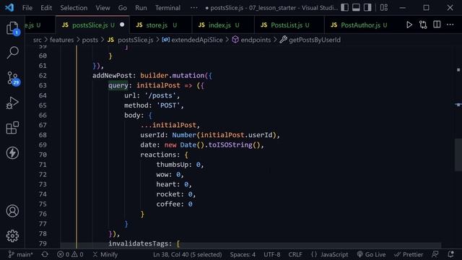Change UTF-8 file encoding
Screen dimensions: 462x260
[x=272, y=254]
